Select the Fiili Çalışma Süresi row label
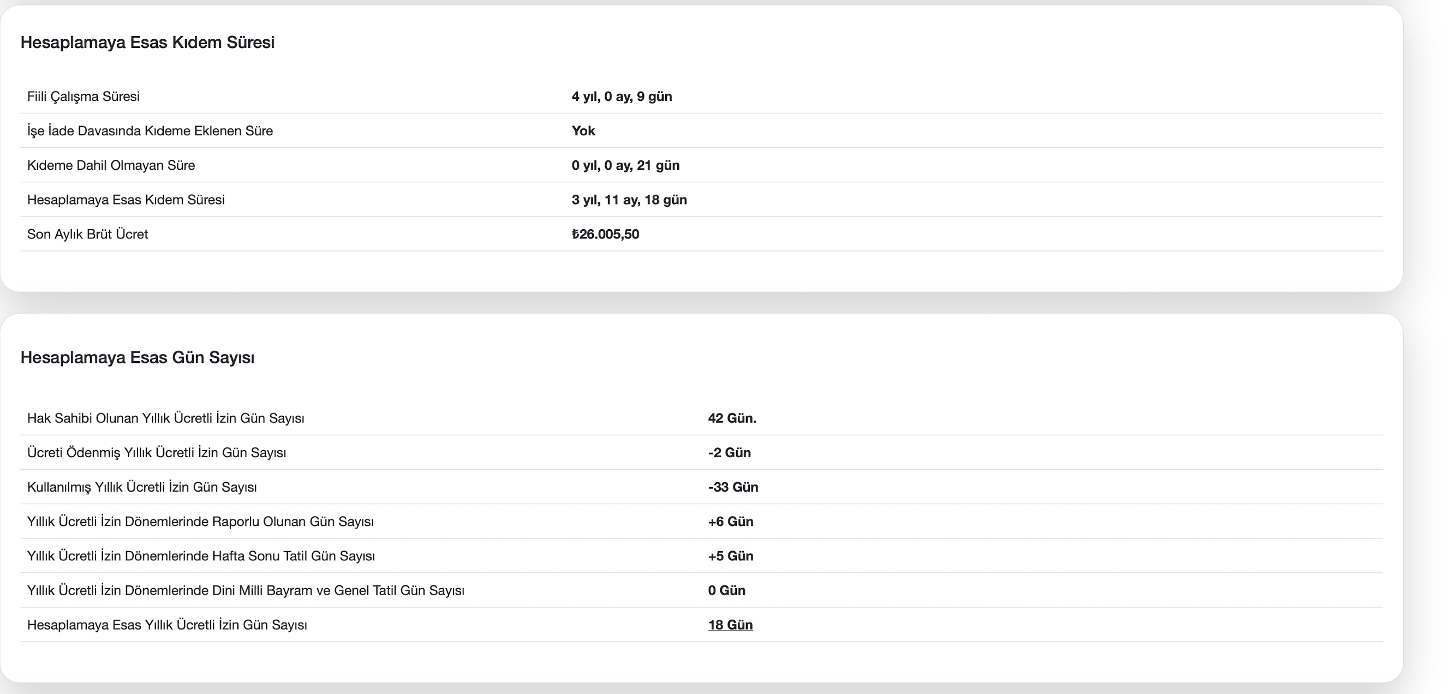This screenshot has width=1456, height=694. coord(83,97)
